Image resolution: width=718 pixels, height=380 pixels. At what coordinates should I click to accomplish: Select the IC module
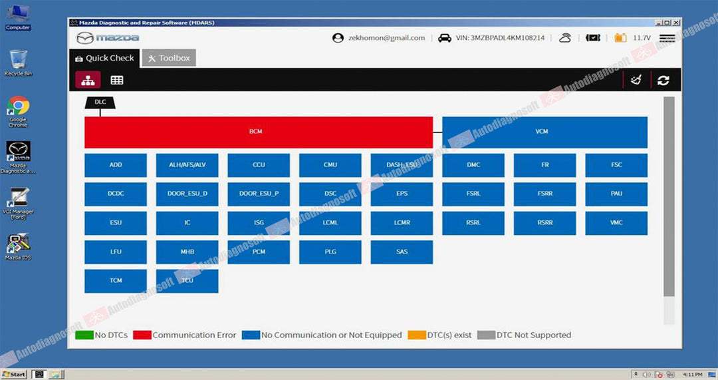pyautogui.click(x=187, y=223)
